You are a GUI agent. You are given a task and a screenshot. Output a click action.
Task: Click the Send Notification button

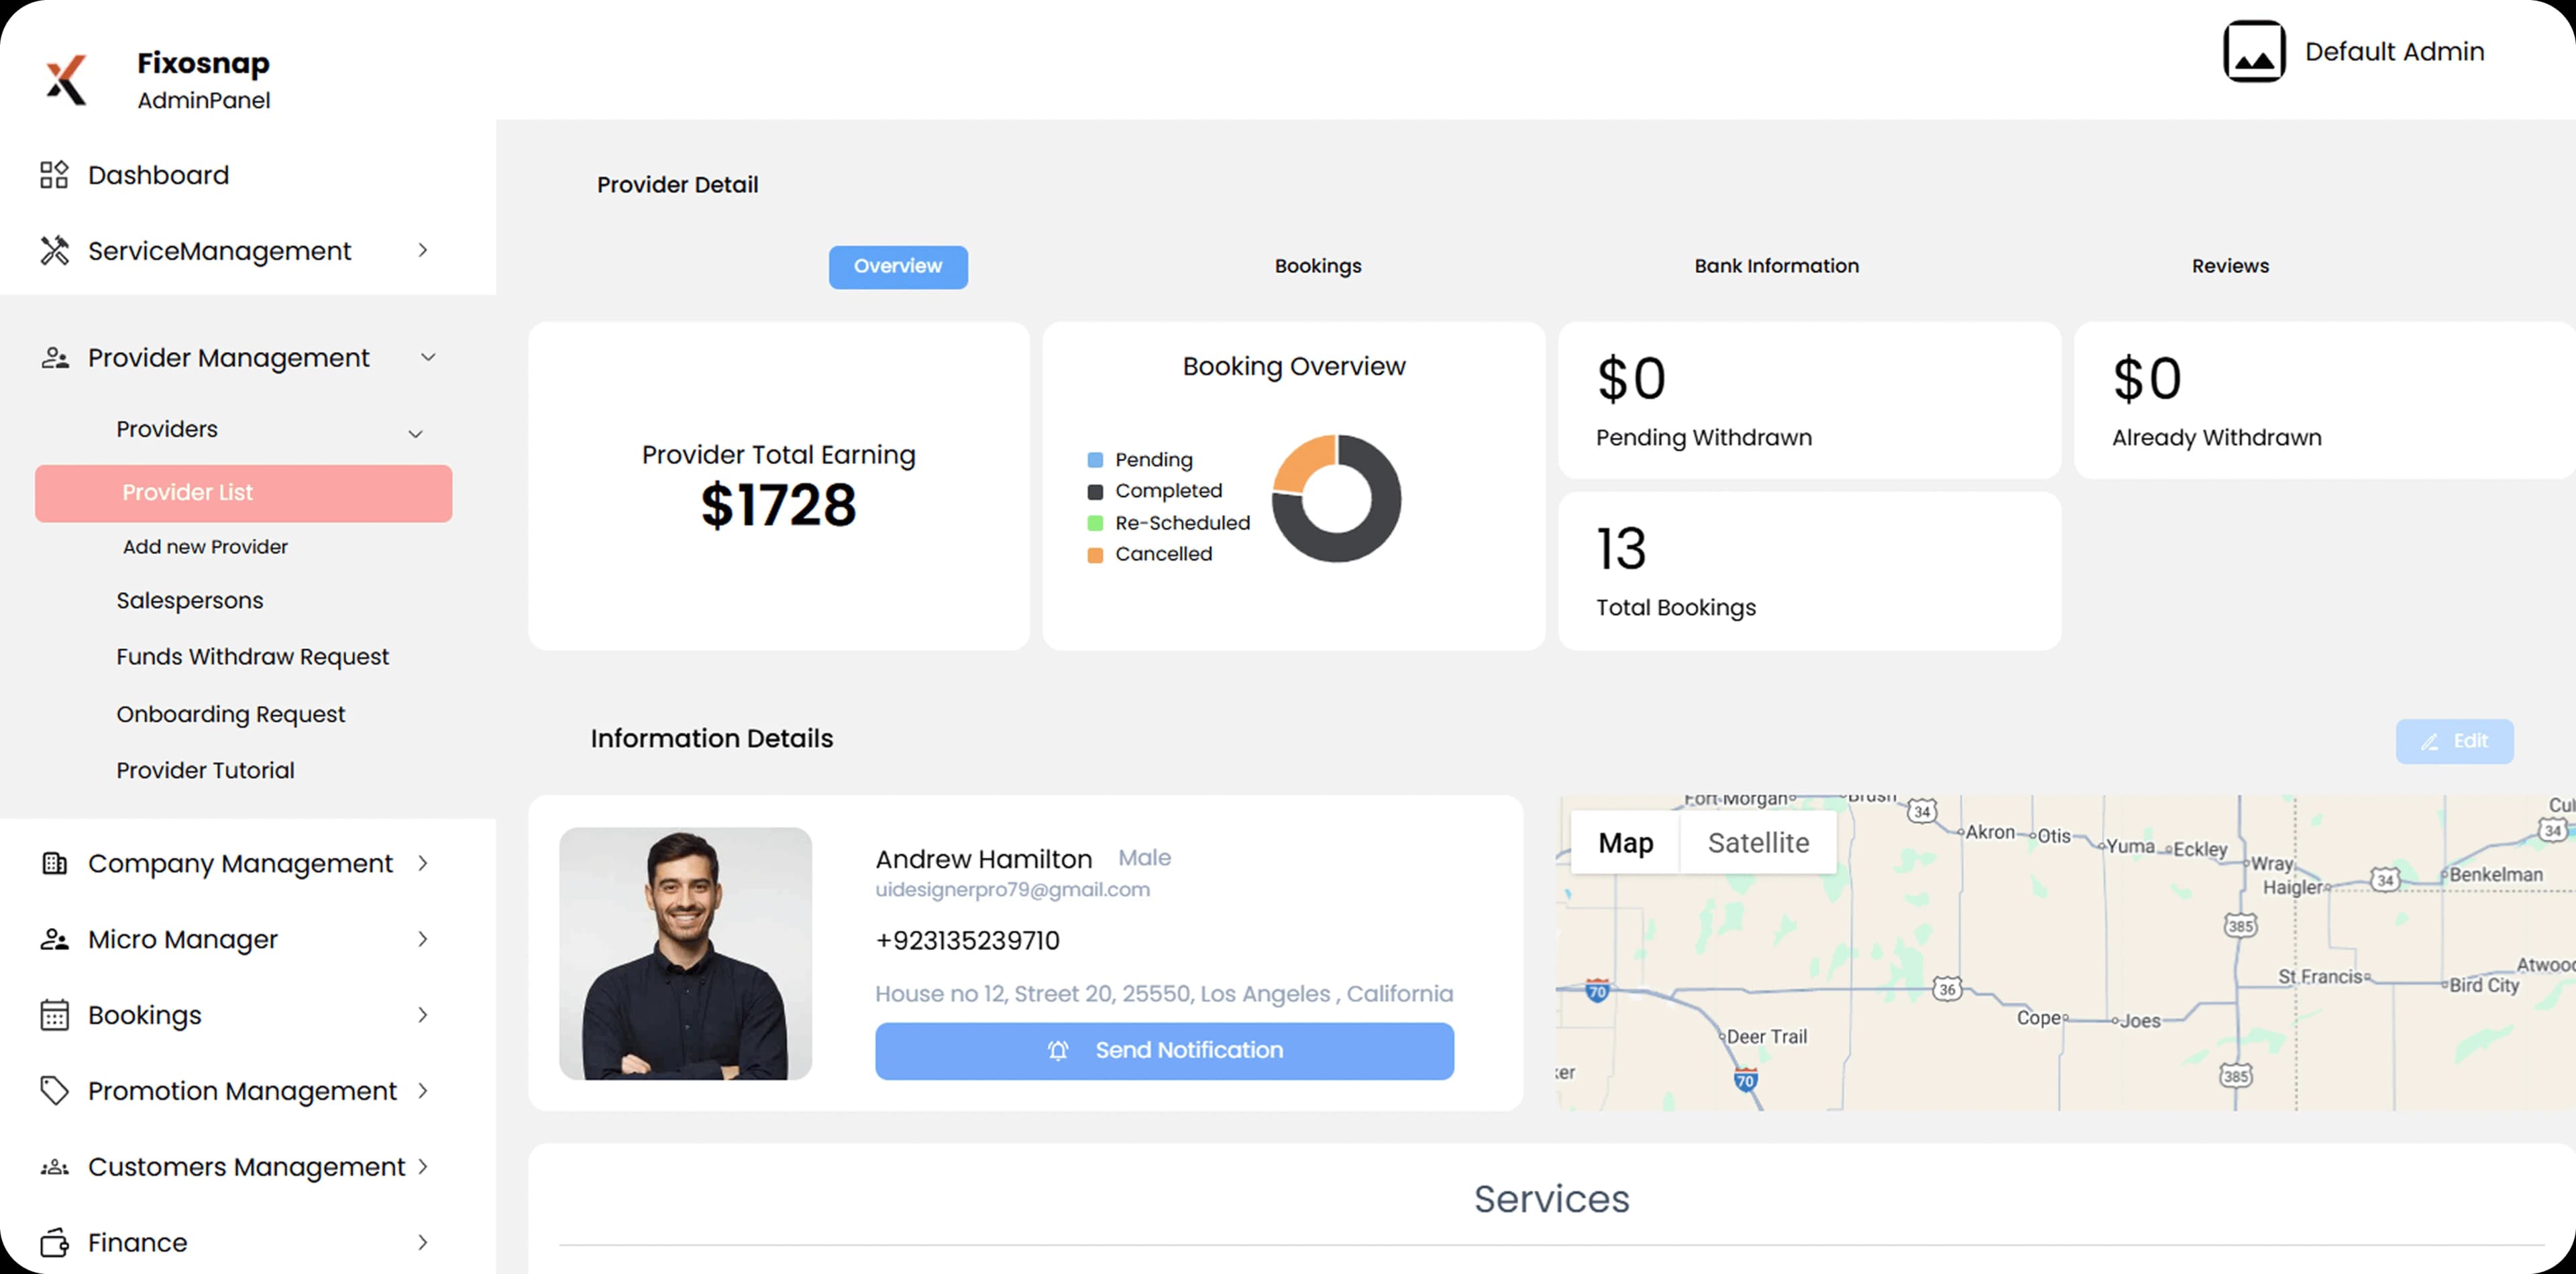pyautogui.click(x=1164, y=1050)
